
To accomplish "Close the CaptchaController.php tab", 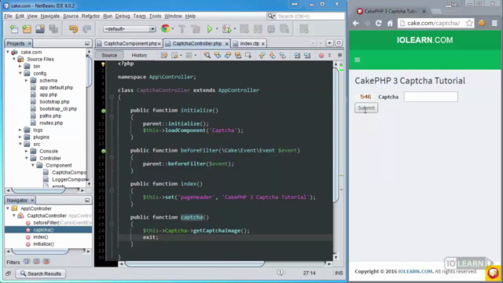I will pyautogui.click(x=227, y=44).
